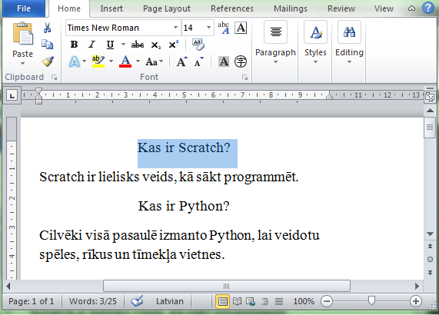This screenshot has height=315, width=439.
Task: Minimize the ribbon with caret icon
Action: [411, 8]
